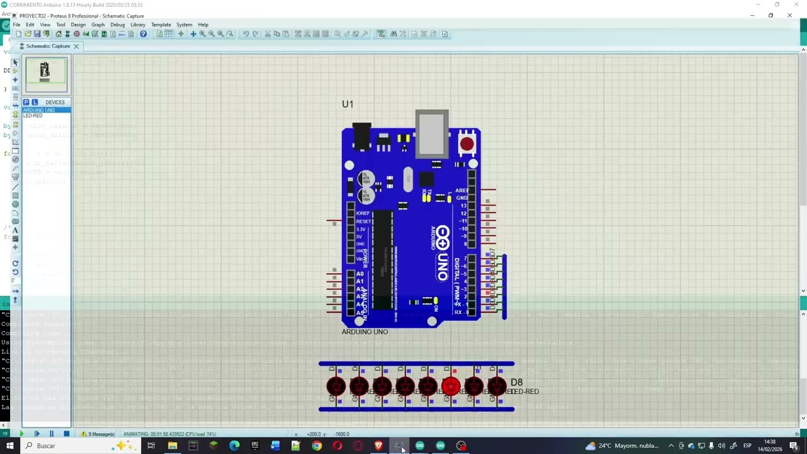Select the Terminals Mode tool

pyautogui.click(x=15, y=124)
